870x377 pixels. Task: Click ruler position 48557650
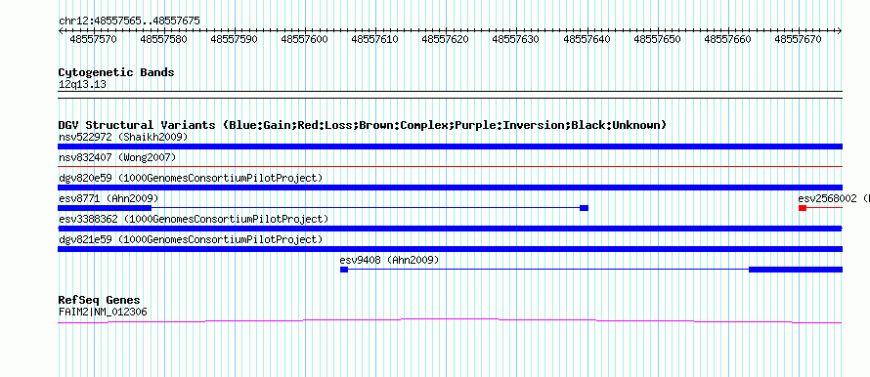658,39
